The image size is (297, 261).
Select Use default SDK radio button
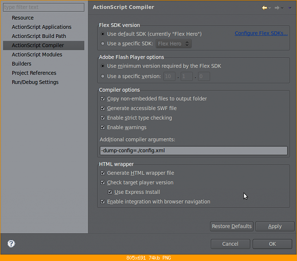[x=103, y=34]
